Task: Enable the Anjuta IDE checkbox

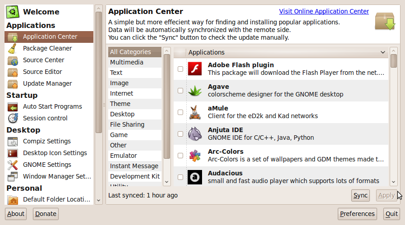Action: pos(180,134)
